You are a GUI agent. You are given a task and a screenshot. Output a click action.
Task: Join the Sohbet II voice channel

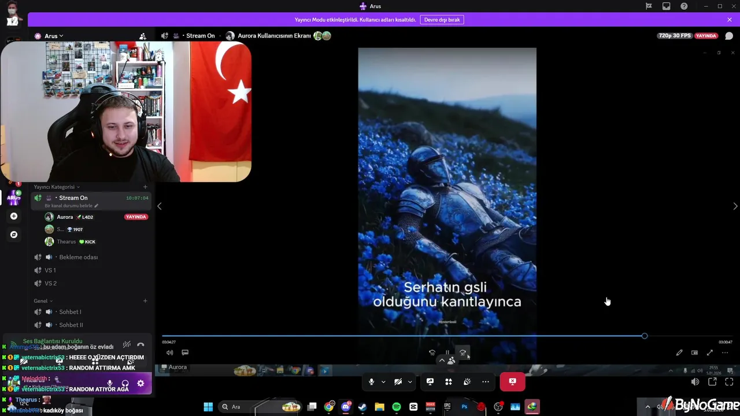(91, 325)
